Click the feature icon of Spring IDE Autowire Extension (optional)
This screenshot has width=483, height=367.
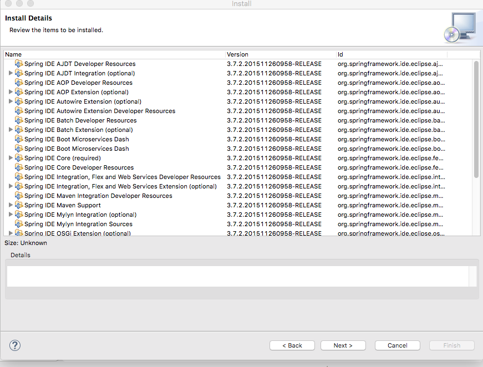[x=19, y=101]
